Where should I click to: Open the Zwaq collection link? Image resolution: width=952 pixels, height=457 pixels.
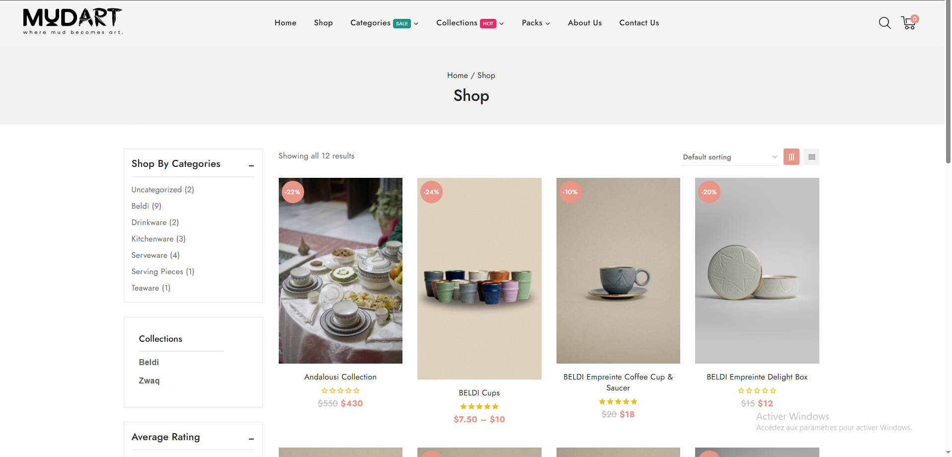tap(149, 381)
